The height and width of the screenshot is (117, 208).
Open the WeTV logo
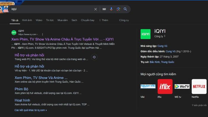182,86
